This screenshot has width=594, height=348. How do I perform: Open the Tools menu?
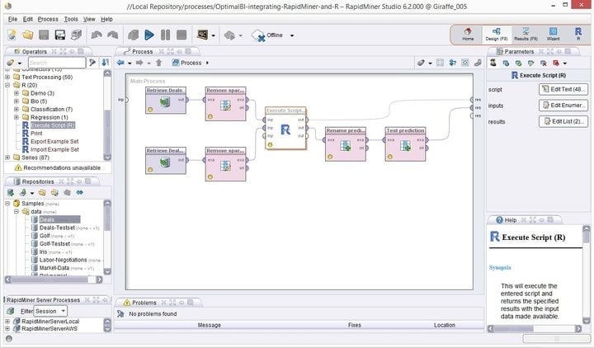coord(71,19)
